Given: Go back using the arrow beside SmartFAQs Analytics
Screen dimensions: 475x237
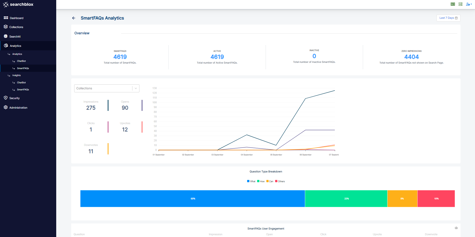Looking at the screenshot, I should (x=74, y=18).
